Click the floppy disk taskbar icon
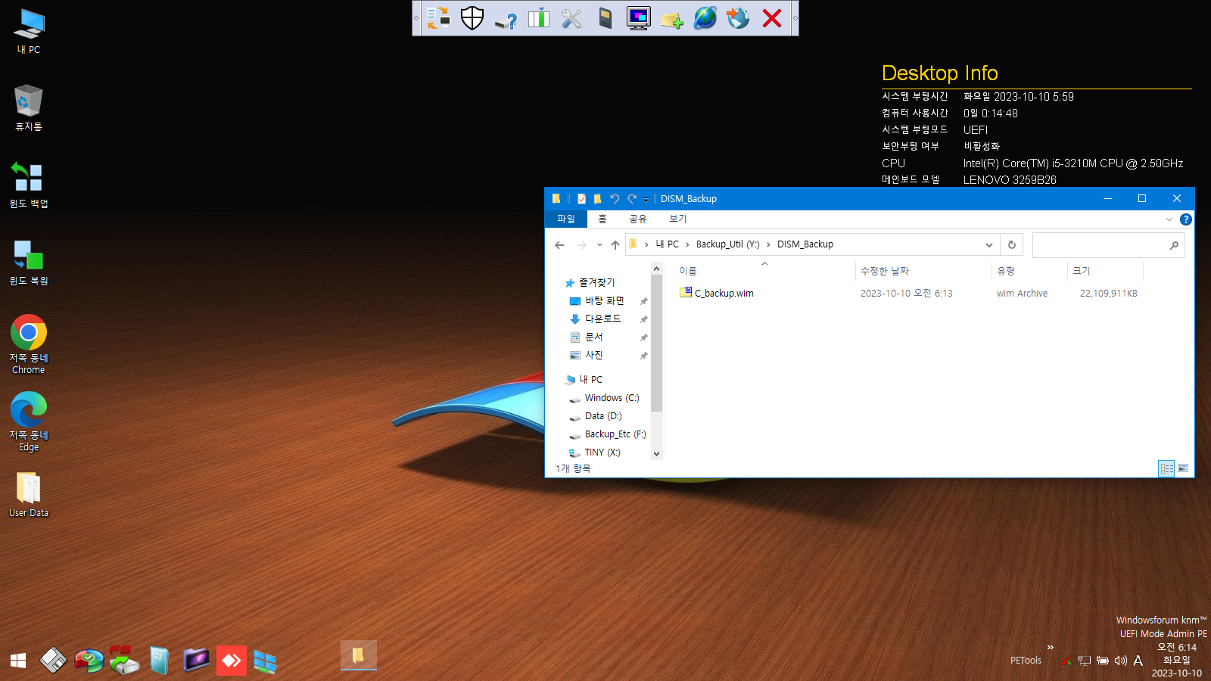The width and height of the screenshot is (1211, 681). click(53, 661)
